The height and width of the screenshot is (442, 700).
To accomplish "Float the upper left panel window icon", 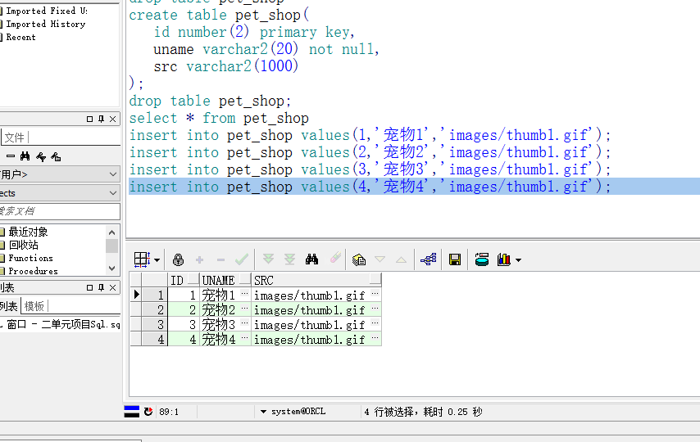I will tap(89, 119).
